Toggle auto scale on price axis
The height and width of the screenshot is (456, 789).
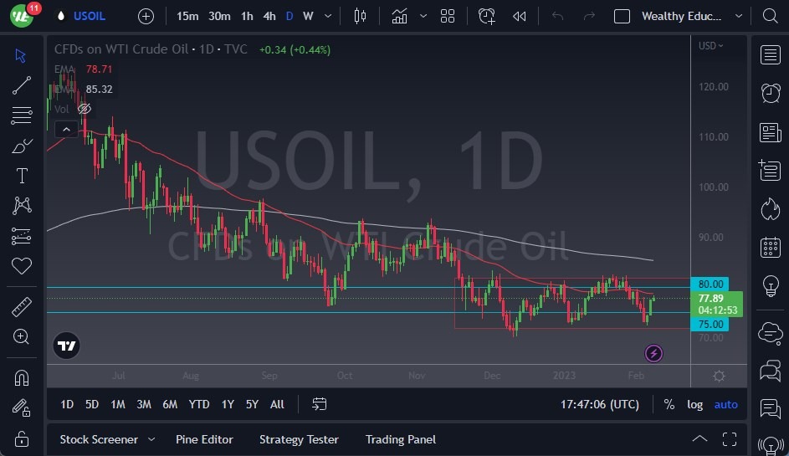725,404
